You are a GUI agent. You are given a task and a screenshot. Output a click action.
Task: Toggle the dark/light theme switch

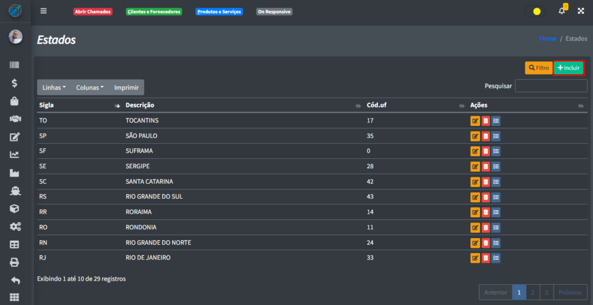click(x=535, y=12)
